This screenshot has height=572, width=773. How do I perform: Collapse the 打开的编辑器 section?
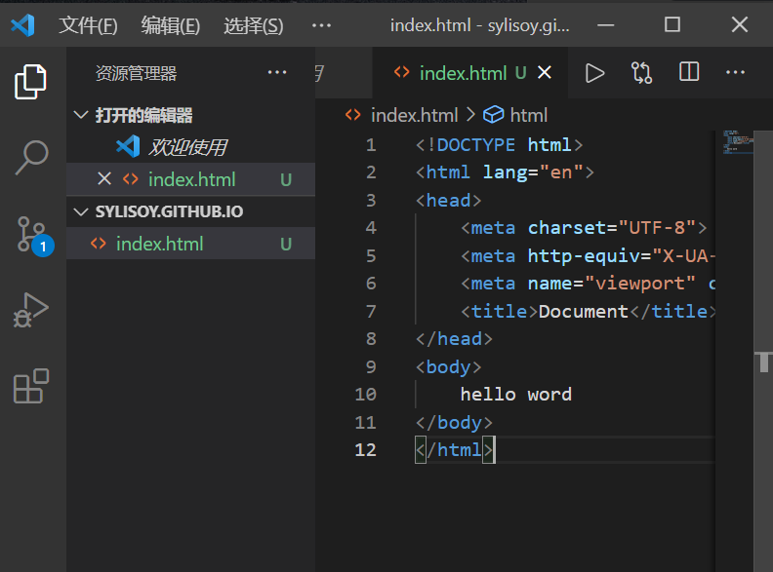[x=81, y=115]
